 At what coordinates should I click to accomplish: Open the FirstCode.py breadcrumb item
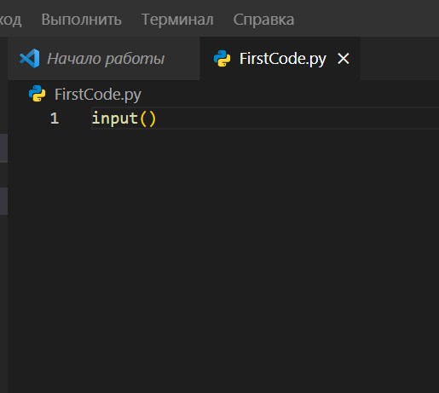98,95
